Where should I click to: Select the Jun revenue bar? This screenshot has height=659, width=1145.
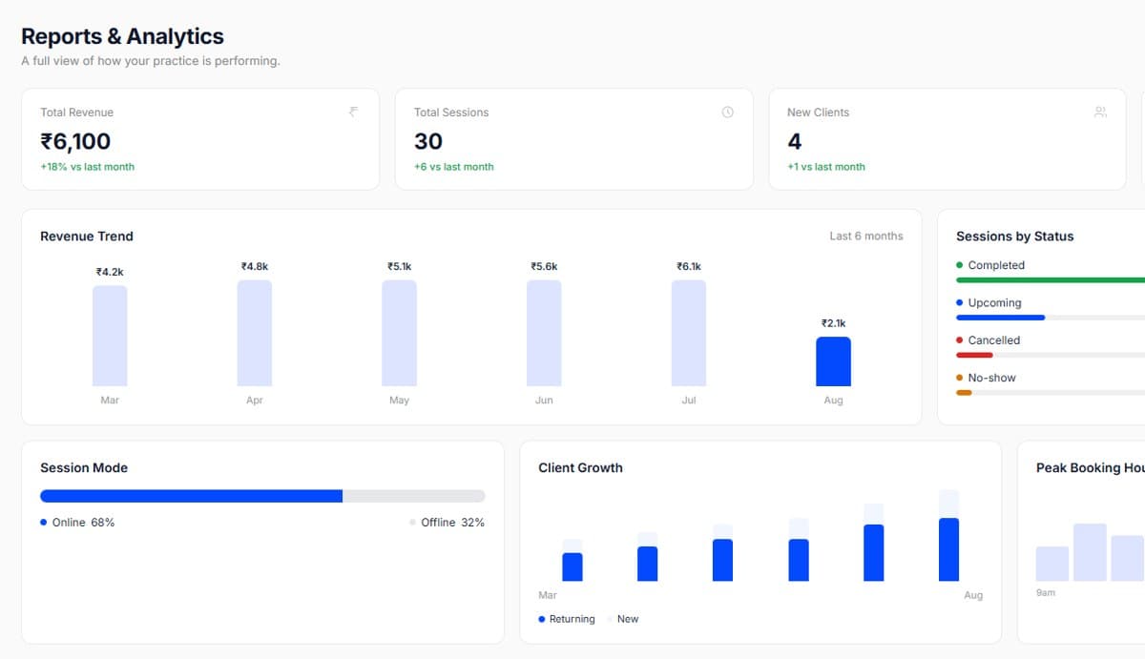click(544, 333)
